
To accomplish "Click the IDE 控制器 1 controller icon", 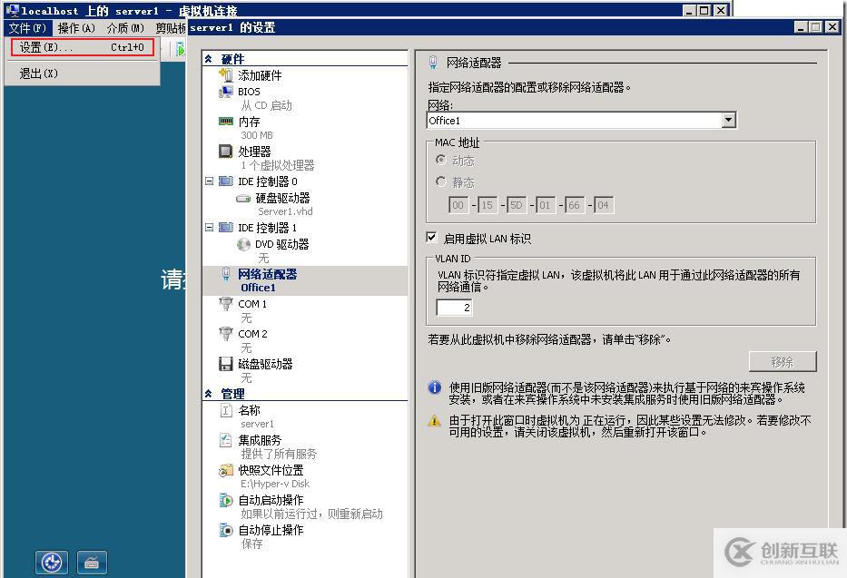I will coord(226,227).
